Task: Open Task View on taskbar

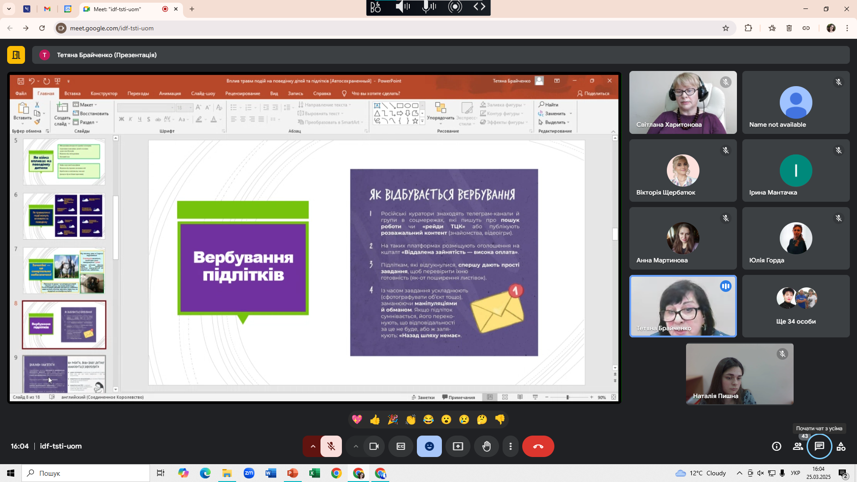Action: [x=161, y=473]
